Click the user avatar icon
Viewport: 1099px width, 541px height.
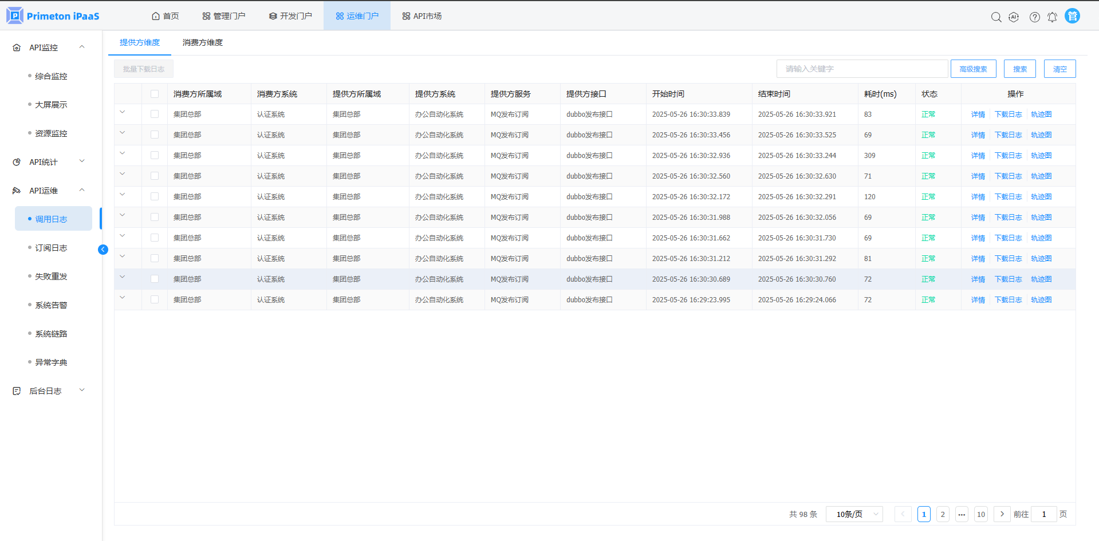point(1072,16)
